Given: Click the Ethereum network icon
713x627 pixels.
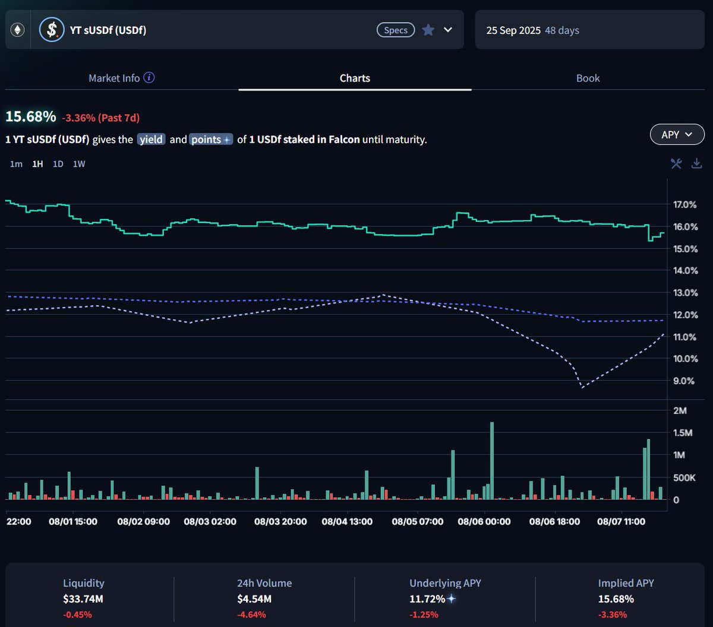Looking at the screenshot, I should [17, 30].
